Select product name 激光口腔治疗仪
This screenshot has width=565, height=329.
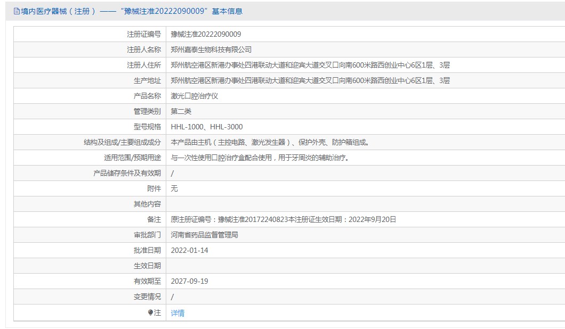[195, 96]
